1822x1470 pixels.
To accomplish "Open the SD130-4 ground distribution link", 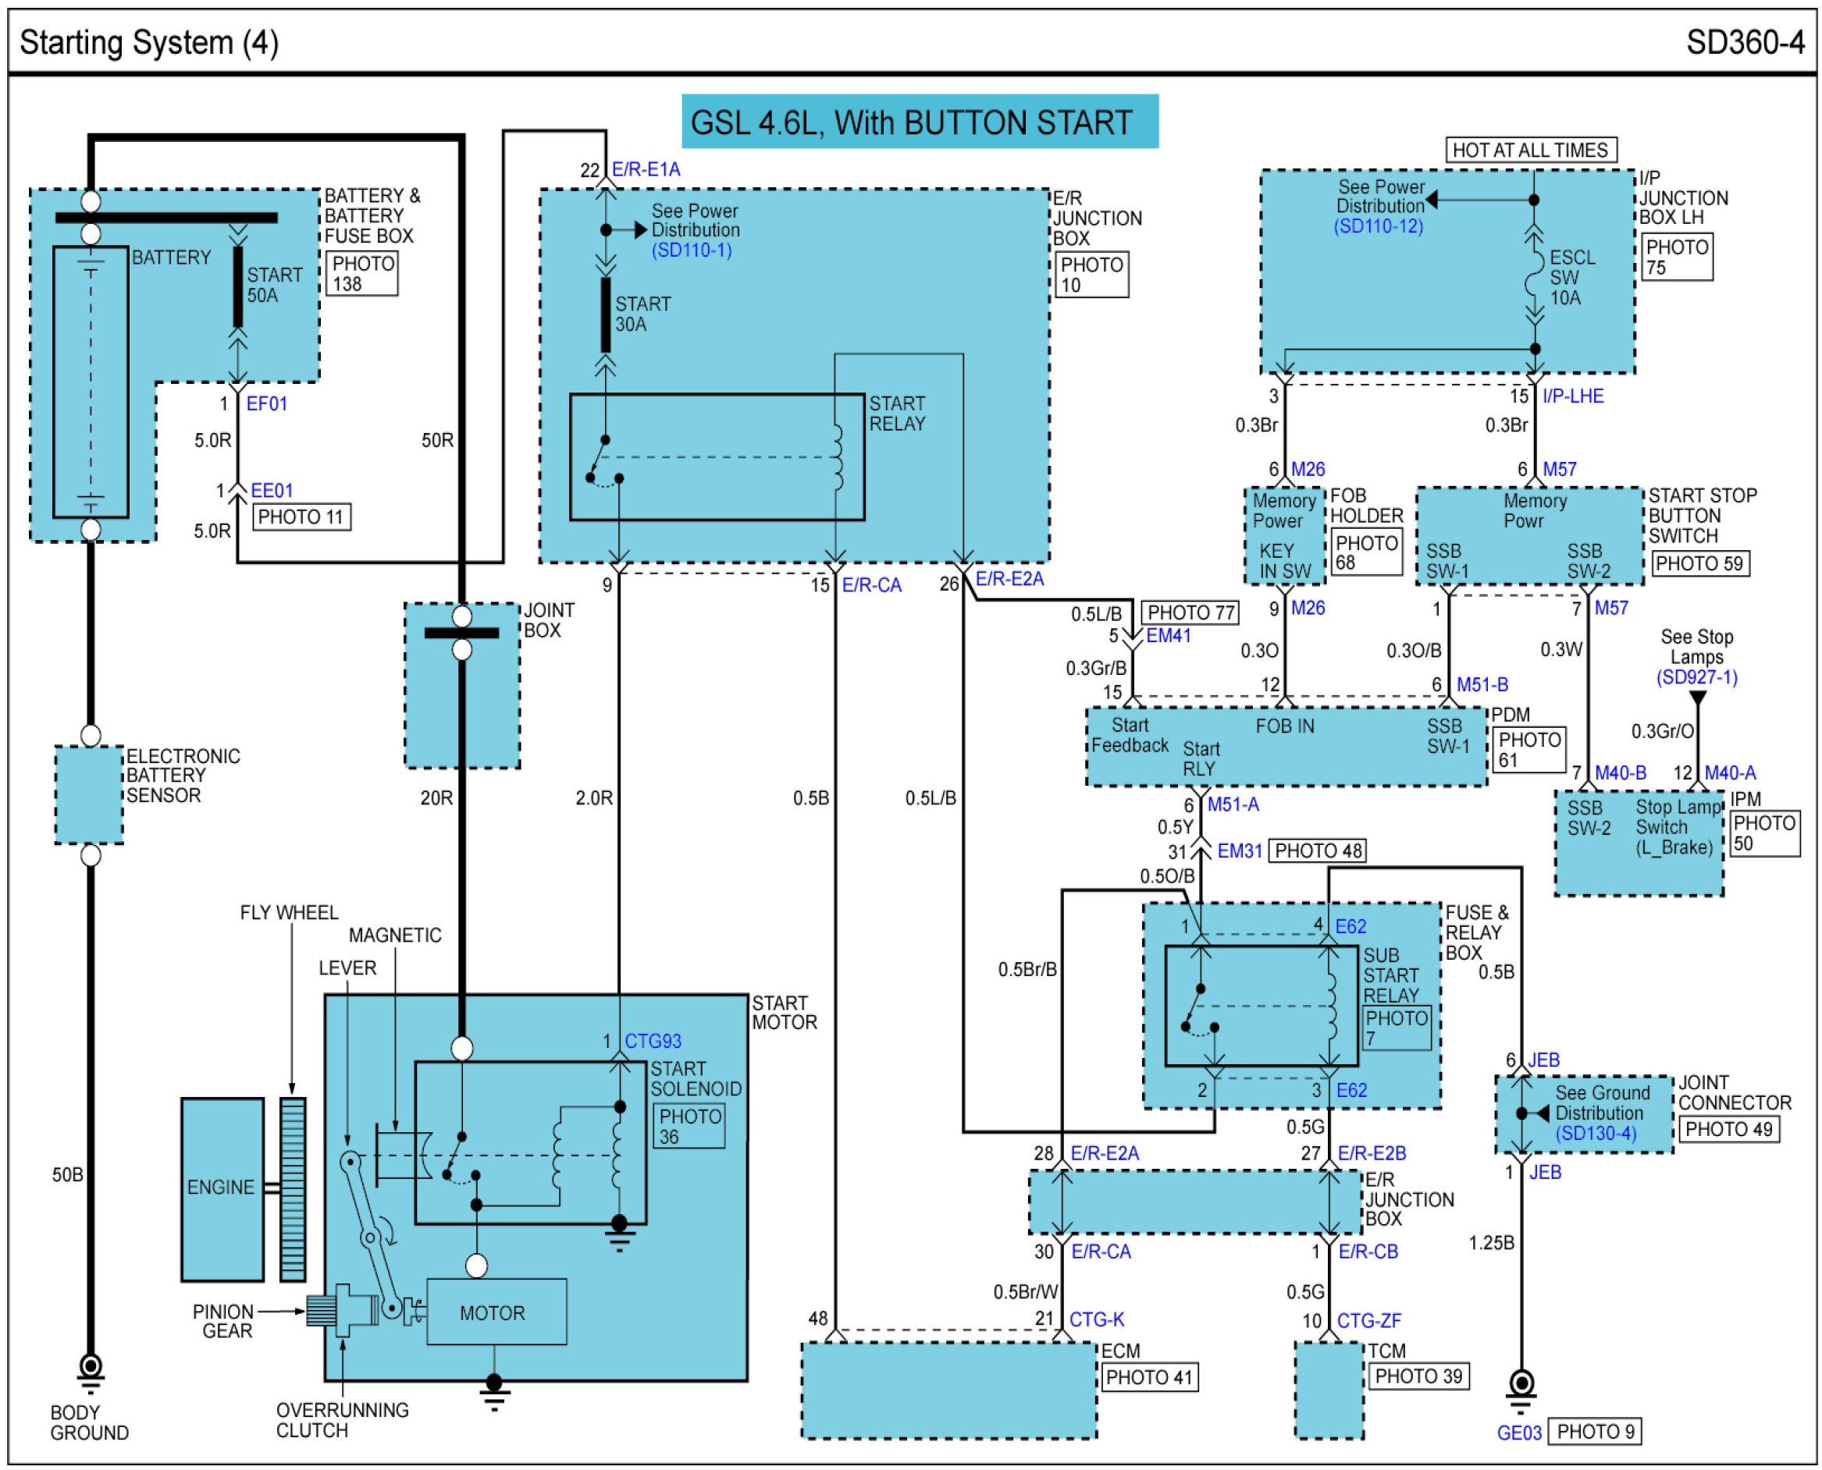I will [x=1595, y=1134].
